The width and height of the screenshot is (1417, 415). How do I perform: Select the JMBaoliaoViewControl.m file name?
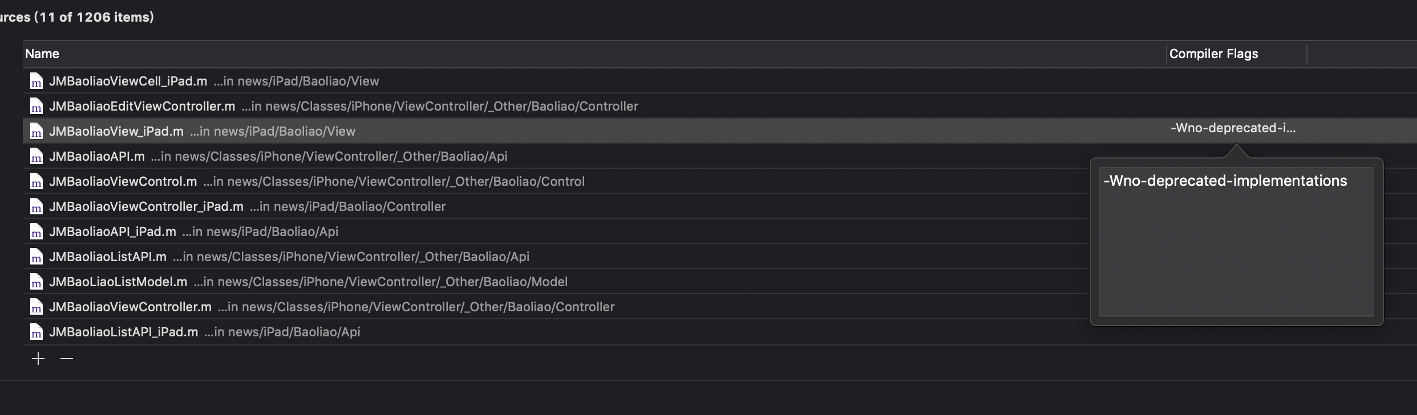coord(123,182)
